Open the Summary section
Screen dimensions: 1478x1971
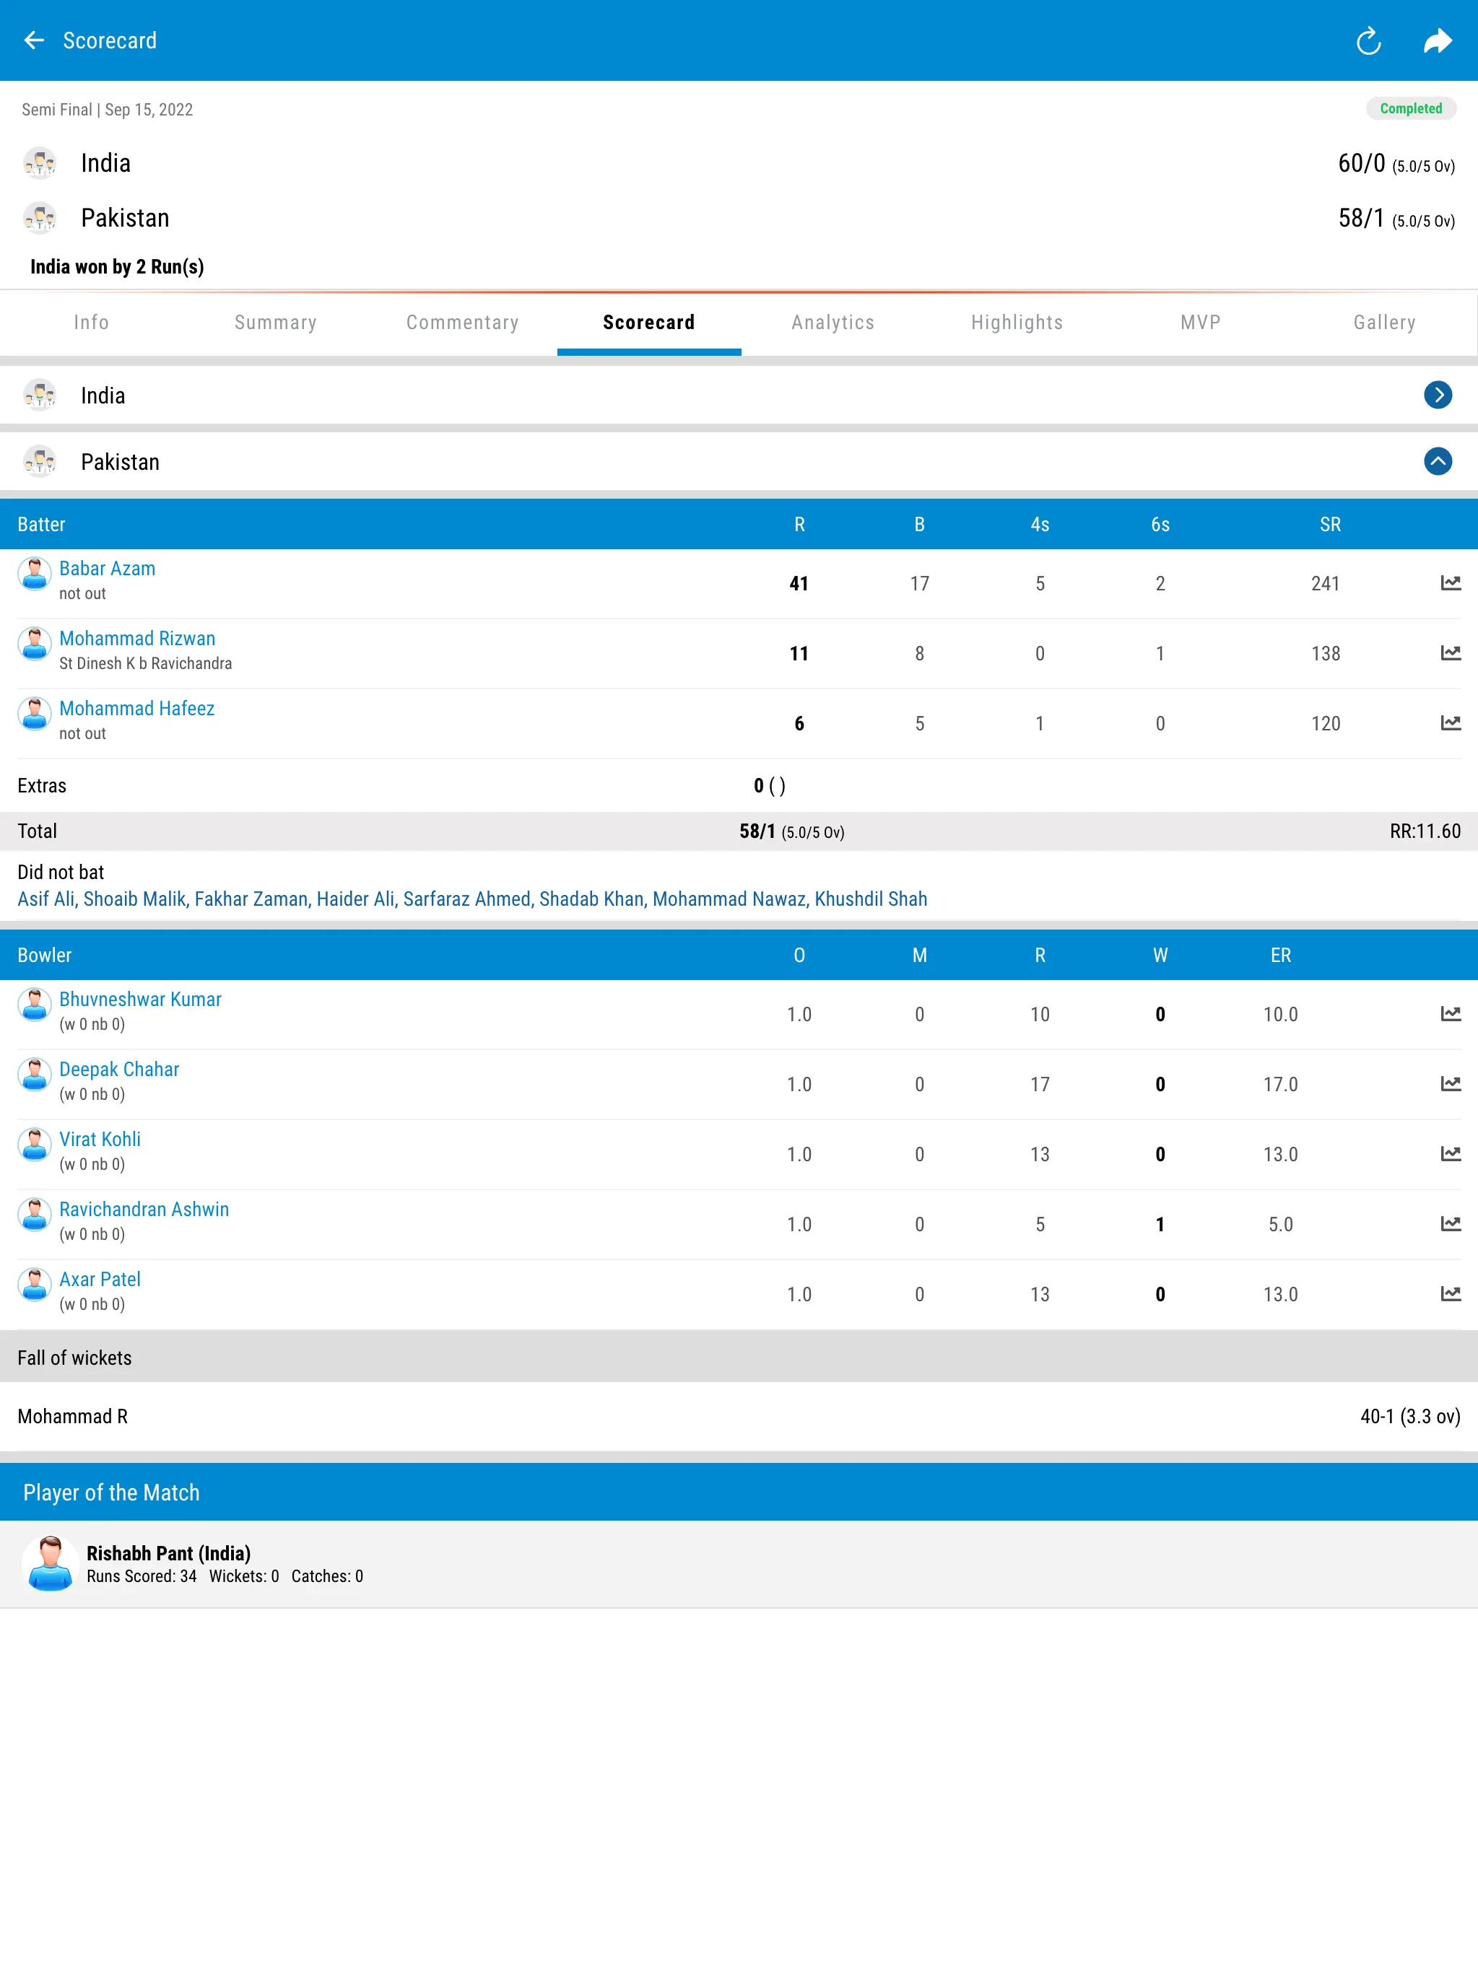277,321
